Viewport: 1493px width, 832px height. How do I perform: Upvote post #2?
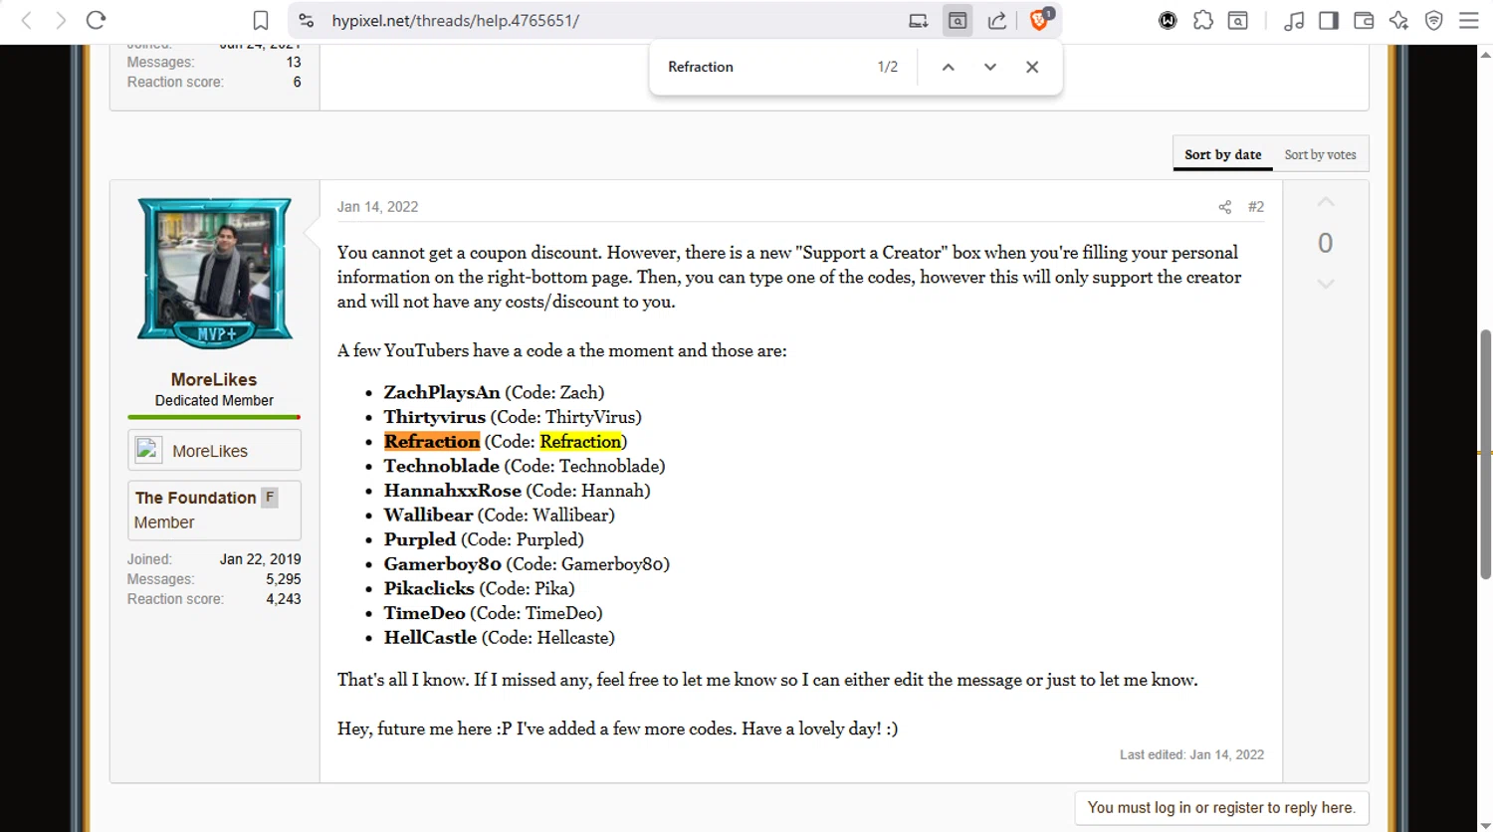coord(1325,202)
